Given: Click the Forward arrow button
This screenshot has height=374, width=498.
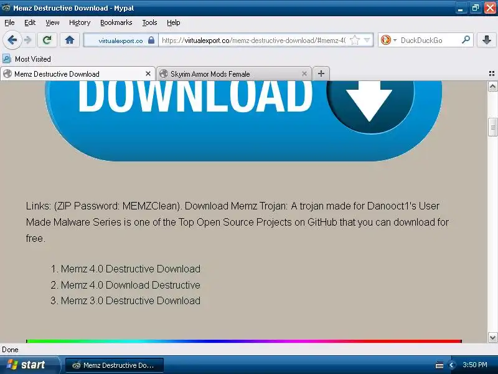Looking at the screenshot, I should pyautogui.click(x=28, y=41).
